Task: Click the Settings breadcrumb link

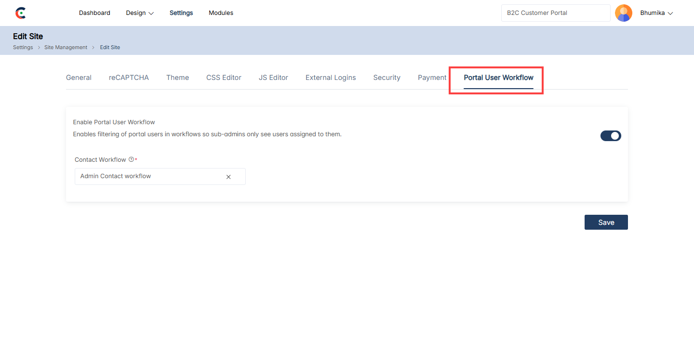Action: (x=23, y=47)
